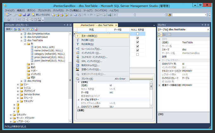This screenshot has width=215, height=133.
Task: Click the dbo.Working table icon
Action: pos(25,81)
